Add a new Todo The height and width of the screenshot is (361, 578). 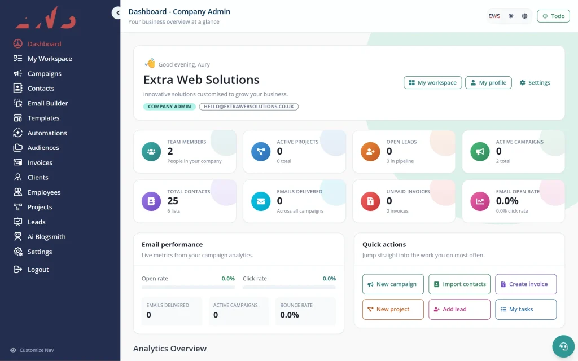(553, 16)
